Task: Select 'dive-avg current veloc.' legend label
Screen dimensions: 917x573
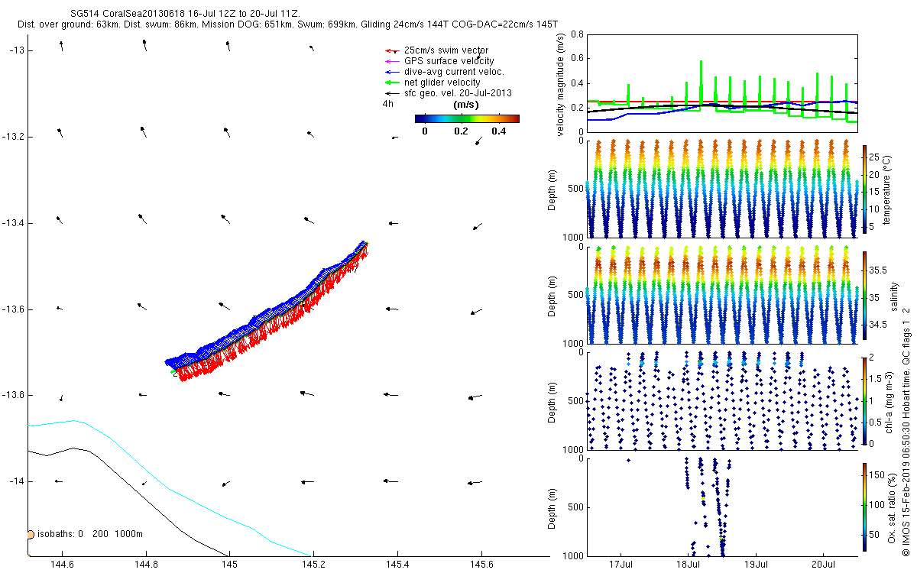Action: click(x=454, y=71)
